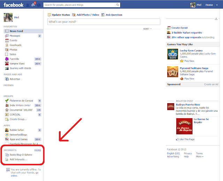Click the What's on your mind field
223x181 pixels.
coord(104,22)
